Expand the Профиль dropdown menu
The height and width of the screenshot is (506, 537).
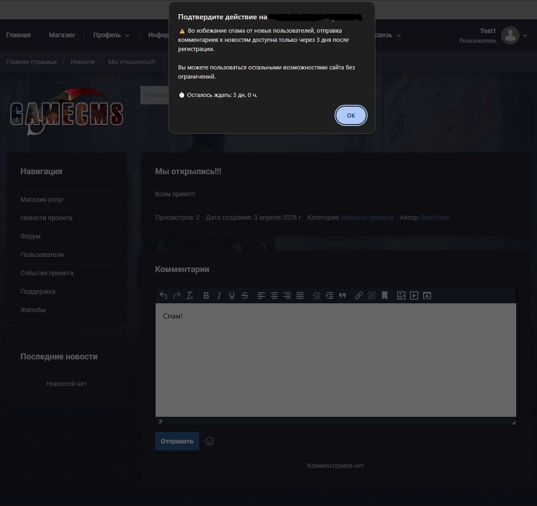[111, 35]
